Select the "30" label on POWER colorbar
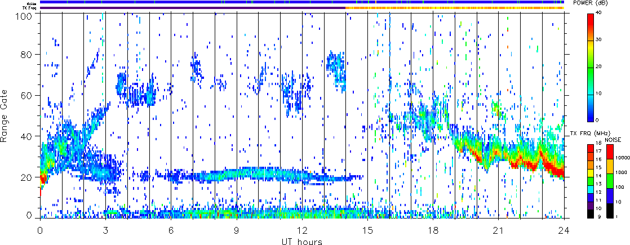 pos(599,40)
